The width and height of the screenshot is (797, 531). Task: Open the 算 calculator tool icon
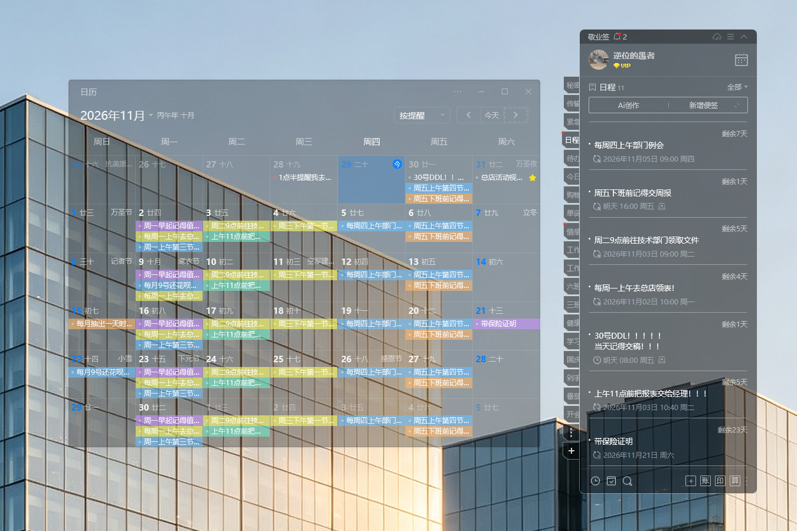(x=735, y=481)
